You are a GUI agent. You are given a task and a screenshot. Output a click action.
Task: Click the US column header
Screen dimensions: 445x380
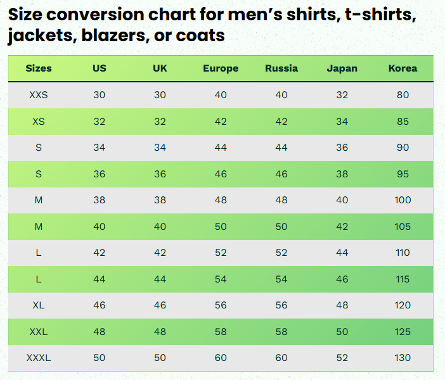click(x=100, y=68)
